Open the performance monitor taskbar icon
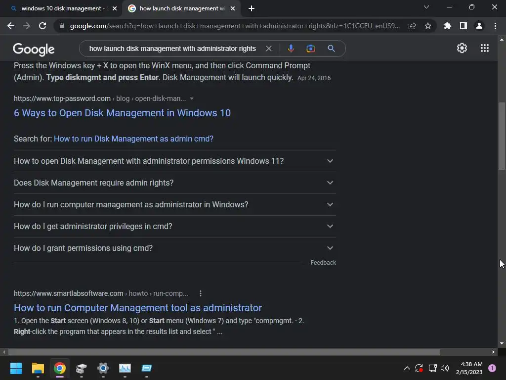 pyautogui.click(x=125, y=368)
